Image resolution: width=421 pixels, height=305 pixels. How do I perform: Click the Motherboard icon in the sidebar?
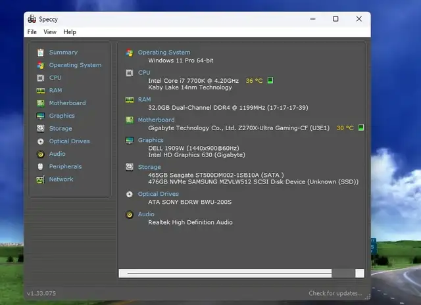(x=41, y=103)
